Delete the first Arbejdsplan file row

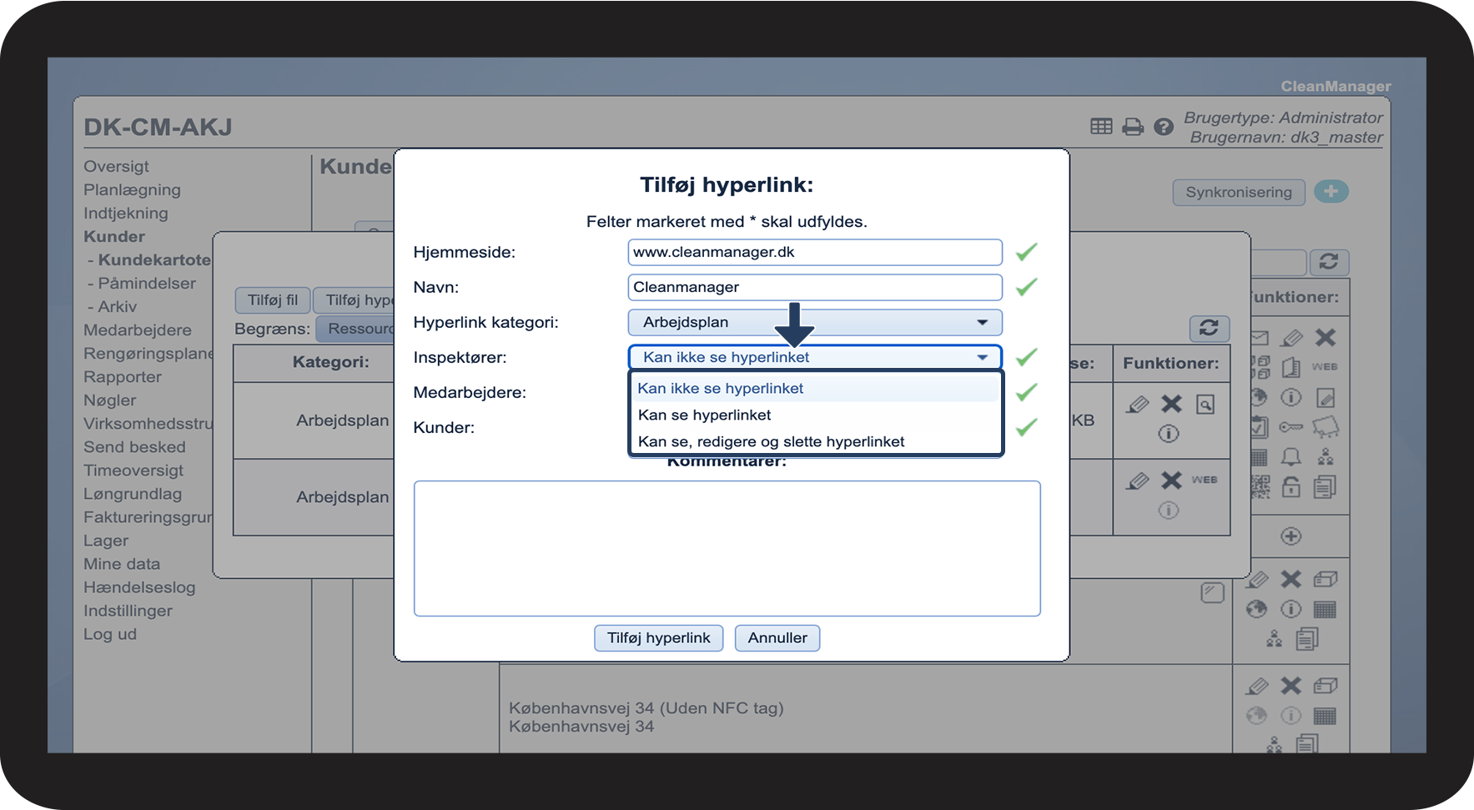(1171, 405)
